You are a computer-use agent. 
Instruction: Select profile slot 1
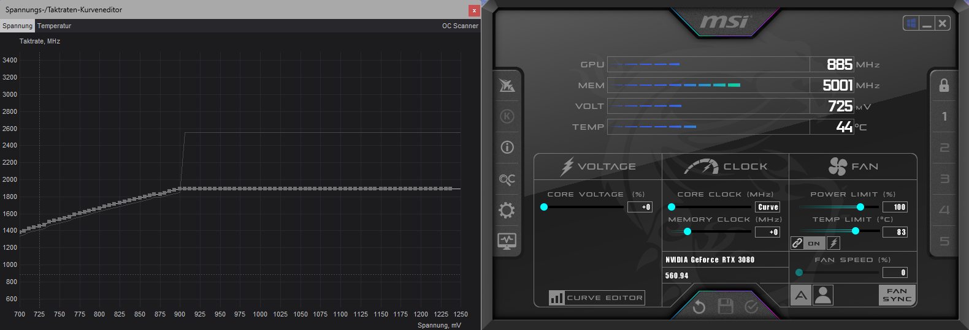(x=944, y=116)
